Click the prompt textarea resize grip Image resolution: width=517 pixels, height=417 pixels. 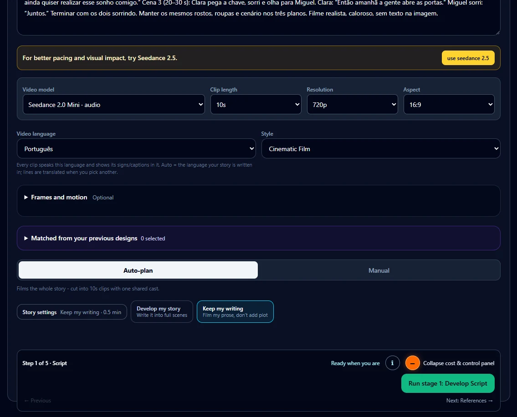click(x=497, y=32)
